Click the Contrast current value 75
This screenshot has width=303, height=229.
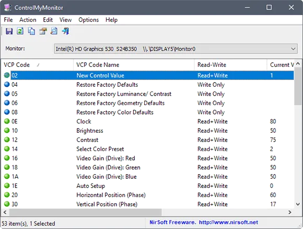click(x=273, y=140)
